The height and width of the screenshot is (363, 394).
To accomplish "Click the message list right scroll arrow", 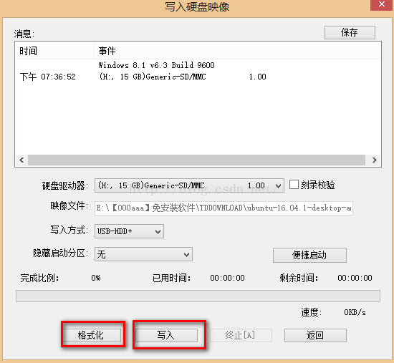I will click(374, 160).
